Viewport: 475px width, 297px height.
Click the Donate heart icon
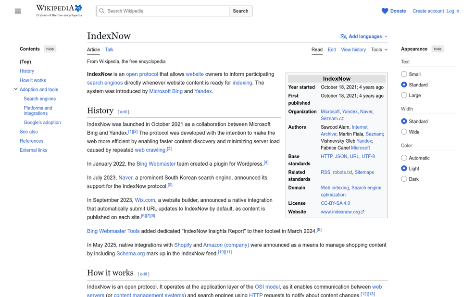[385, 11]
